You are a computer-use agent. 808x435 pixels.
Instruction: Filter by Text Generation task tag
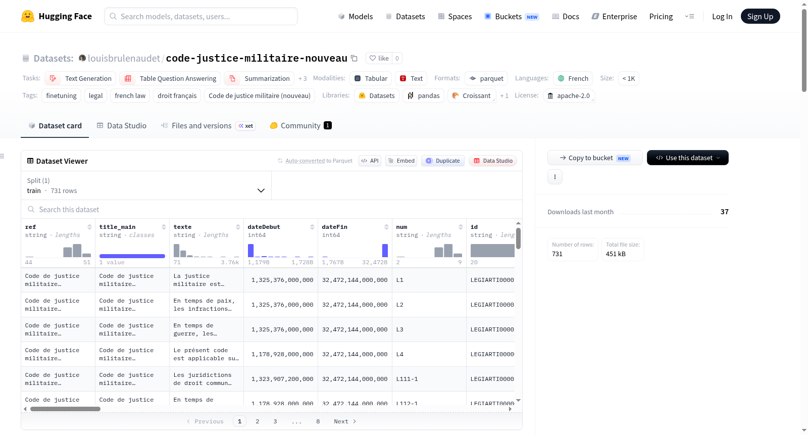pos(80,78)
